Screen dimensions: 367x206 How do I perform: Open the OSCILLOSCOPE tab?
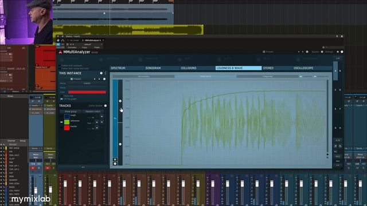tap(303, 68)
